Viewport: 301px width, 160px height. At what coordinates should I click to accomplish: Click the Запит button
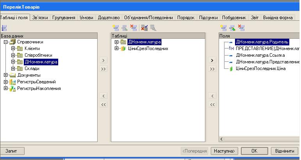pos(12,151)
